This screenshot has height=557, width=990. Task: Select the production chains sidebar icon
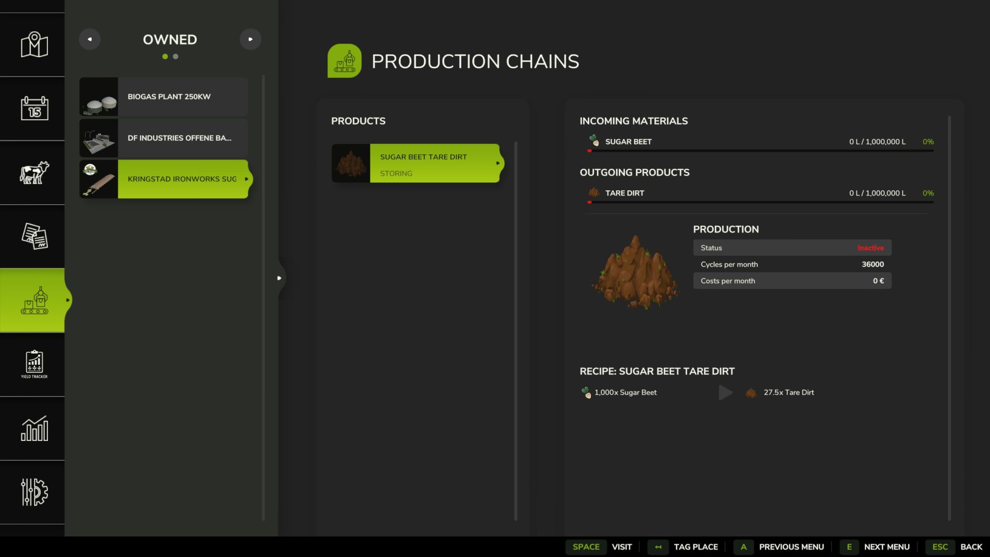tap(34, 300)
